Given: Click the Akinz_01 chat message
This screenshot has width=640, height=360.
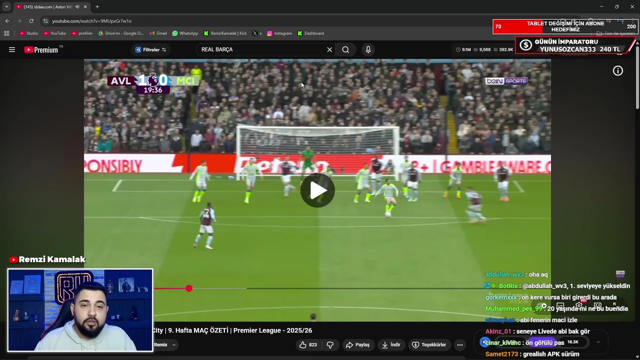Looking at the screenshot, I should pos(537,331).
